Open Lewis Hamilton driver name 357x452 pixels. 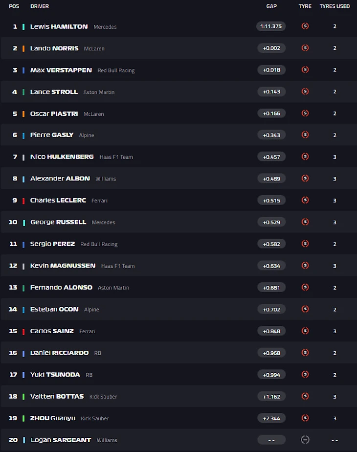(59, 26)
